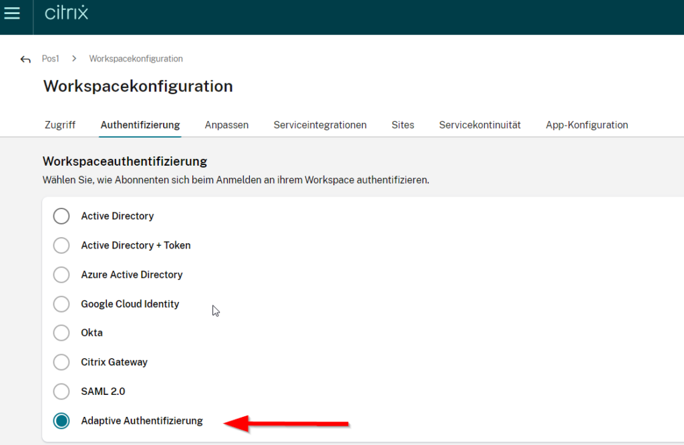Select Azure Active Directory authentication
684x445 pixels.
(x=61, y=275)
